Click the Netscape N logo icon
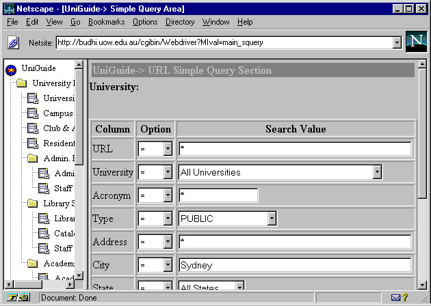431x306 pixels. 416,42
